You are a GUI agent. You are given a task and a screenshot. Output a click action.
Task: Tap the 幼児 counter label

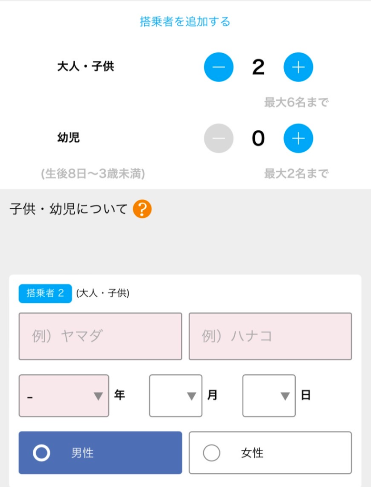point(68,138)
